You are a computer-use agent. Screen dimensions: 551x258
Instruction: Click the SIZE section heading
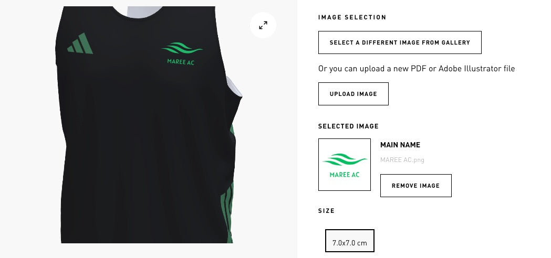pos(327,211)
